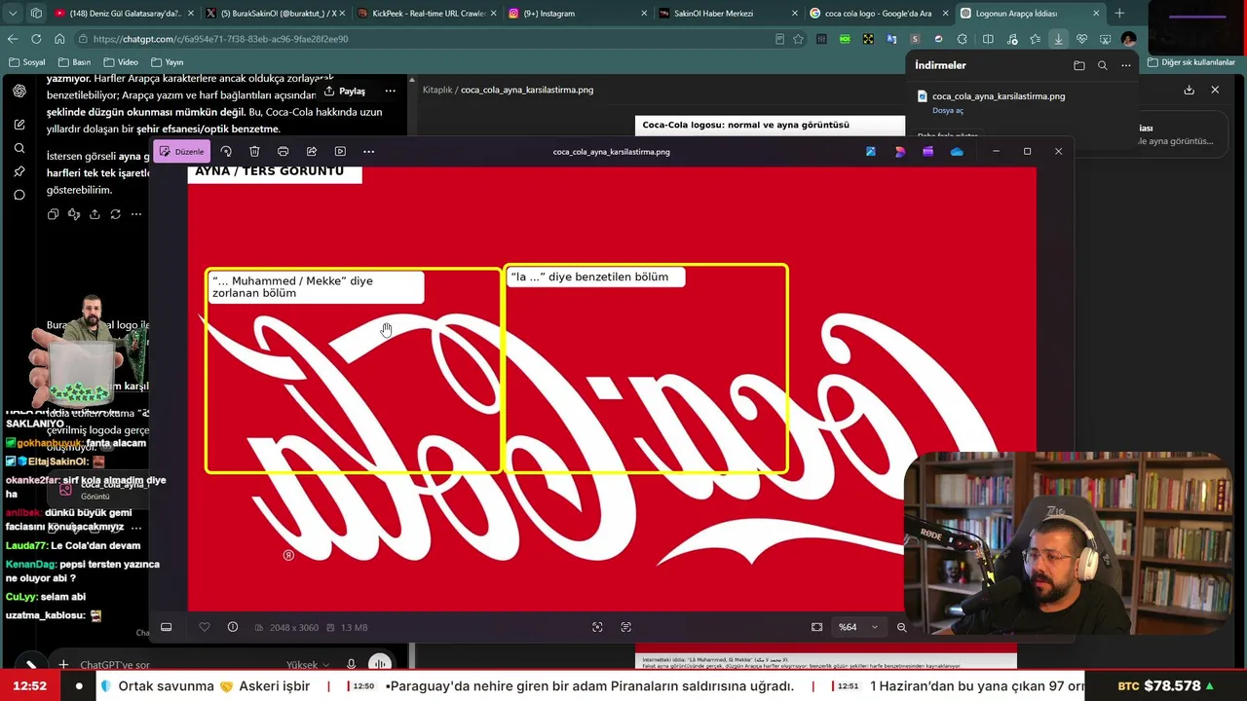Open visual search scan icon in Photos

tap(597, 627)
